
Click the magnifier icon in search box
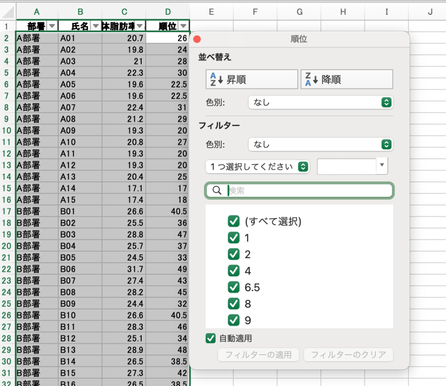click(216, 190)
